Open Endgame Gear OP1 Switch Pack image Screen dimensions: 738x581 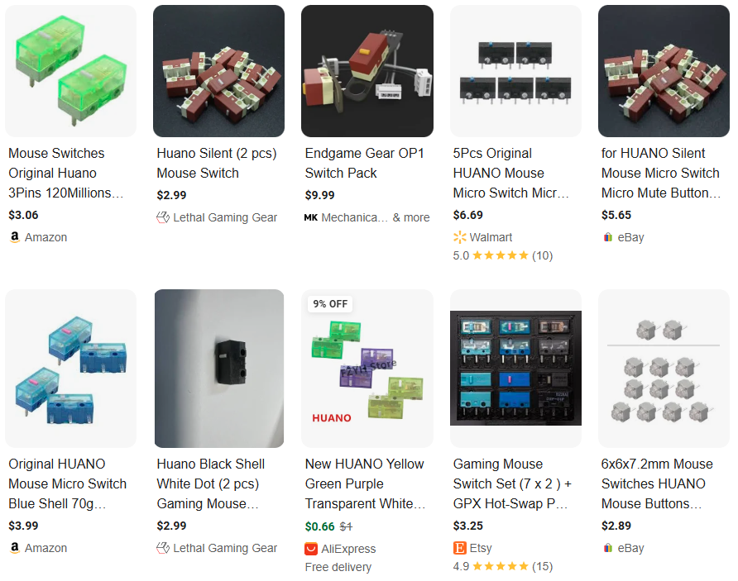(x=367, y=71)
